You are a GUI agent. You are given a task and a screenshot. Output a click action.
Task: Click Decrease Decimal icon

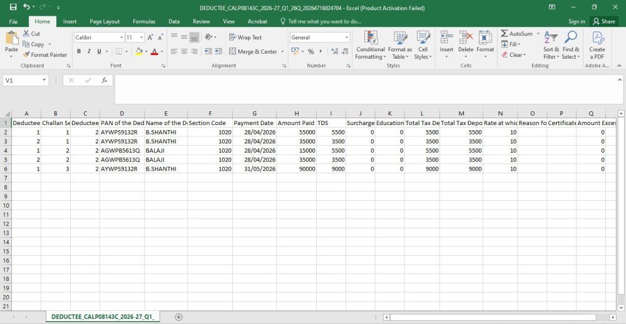point(346,51)
